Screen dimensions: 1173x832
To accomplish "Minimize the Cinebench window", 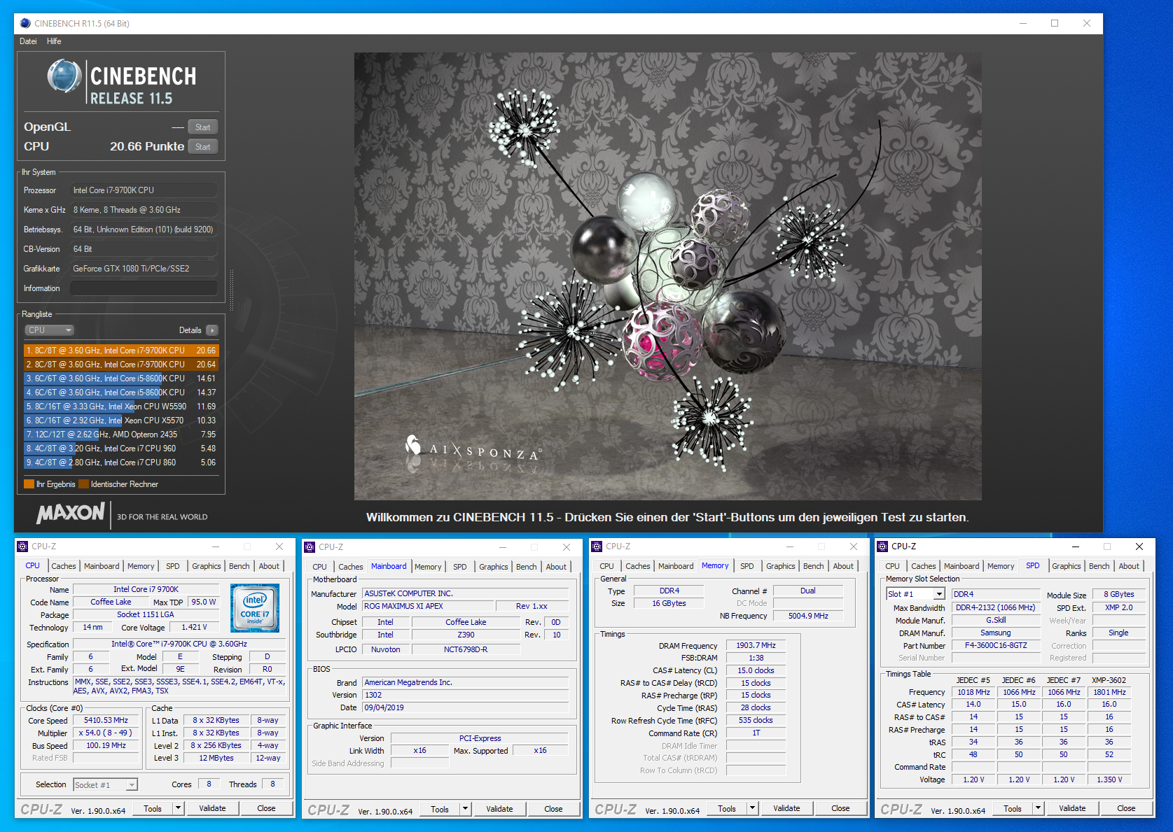I will (1023, 23).
